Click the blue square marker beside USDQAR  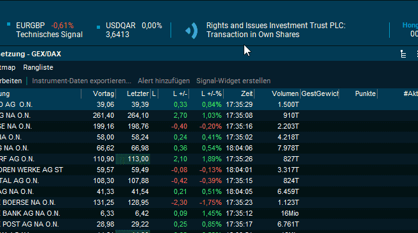[98, 27]
